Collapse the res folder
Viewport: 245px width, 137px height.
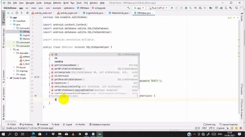pos(11,49)
